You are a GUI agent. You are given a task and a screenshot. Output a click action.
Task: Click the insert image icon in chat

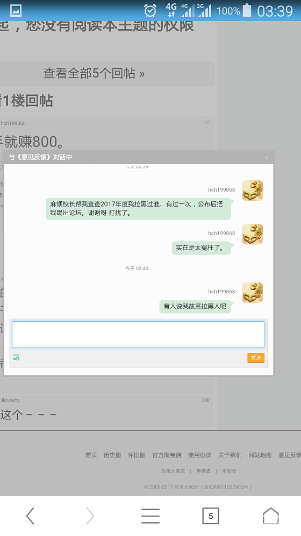(16, 357)
